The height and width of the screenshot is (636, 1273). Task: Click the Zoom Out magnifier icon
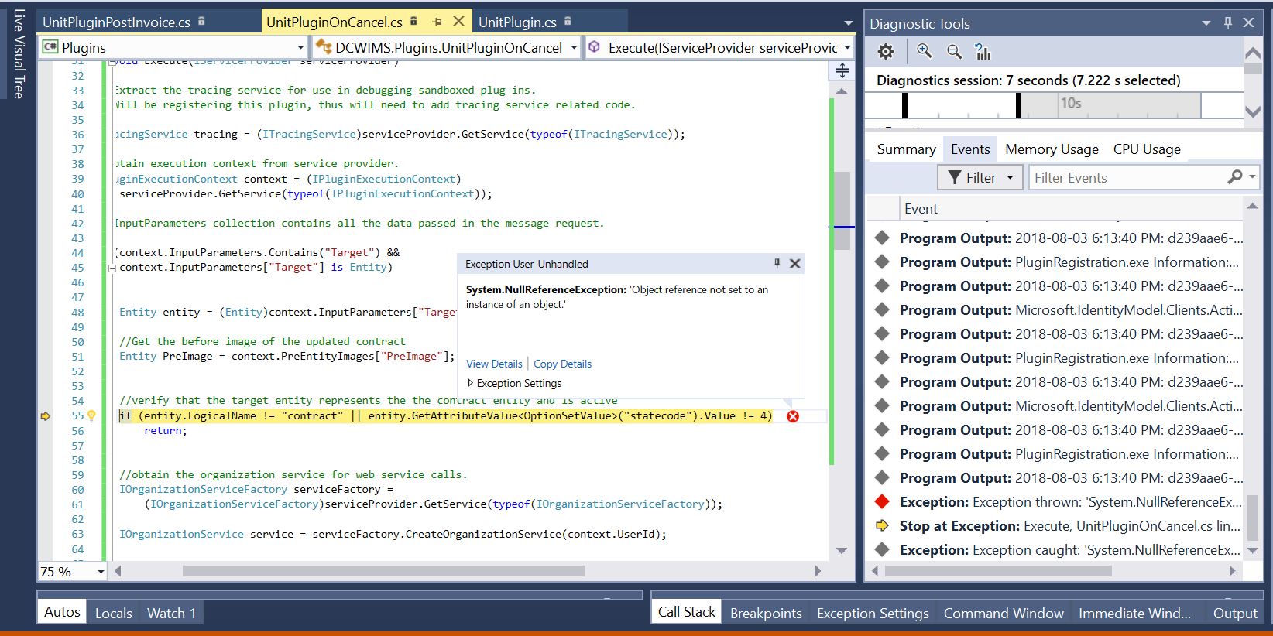(x=954, y=51)
